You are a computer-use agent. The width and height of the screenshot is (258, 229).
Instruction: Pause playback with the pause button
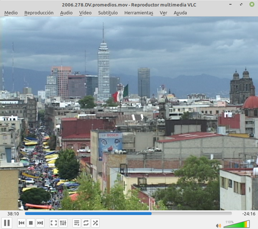[7, 223]
